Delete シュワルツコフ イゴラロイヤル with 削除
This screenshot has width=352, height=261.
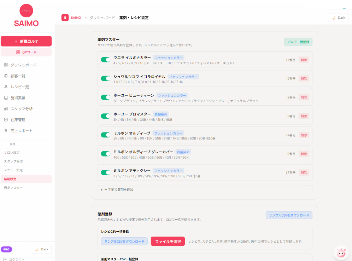pos(304,79)
